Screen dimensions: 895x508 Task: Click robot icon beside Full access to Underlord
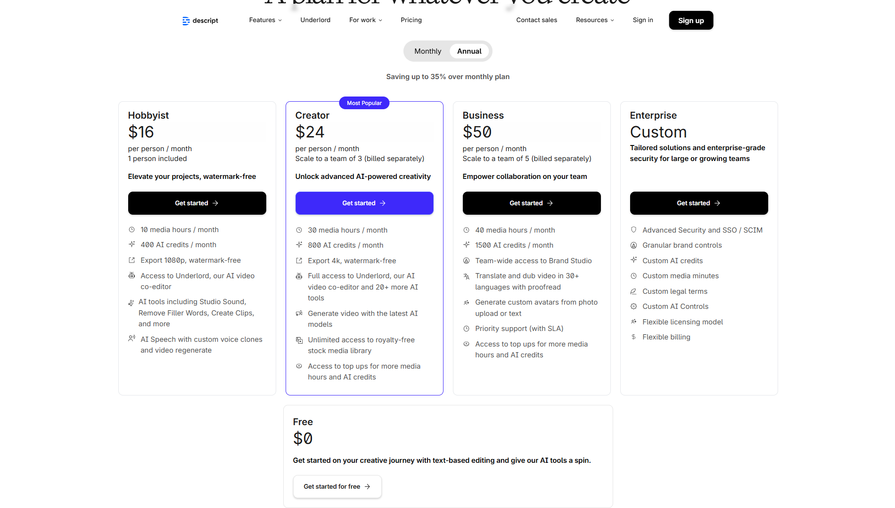[299, 276]
